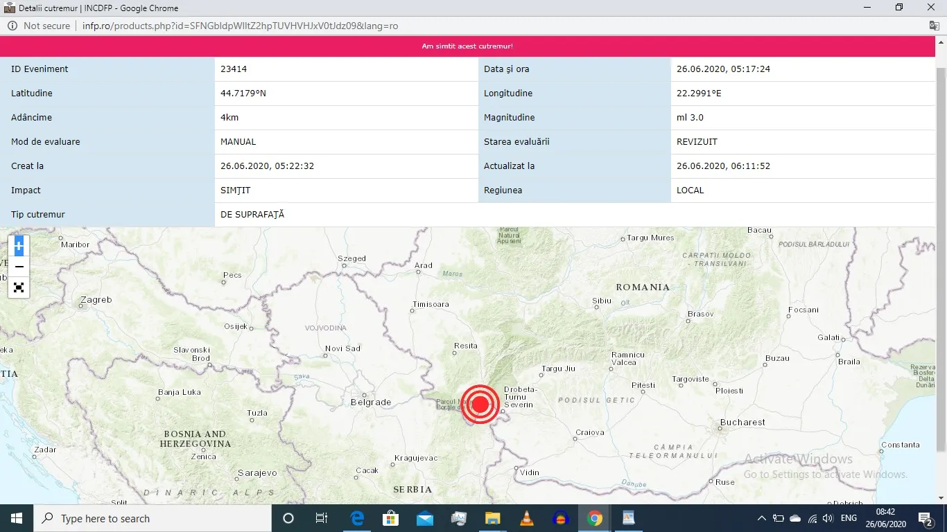Launch Microsoft Edge from taskbar
The height and width of the screenshot is (532, 947).
[x=357, y=518]
